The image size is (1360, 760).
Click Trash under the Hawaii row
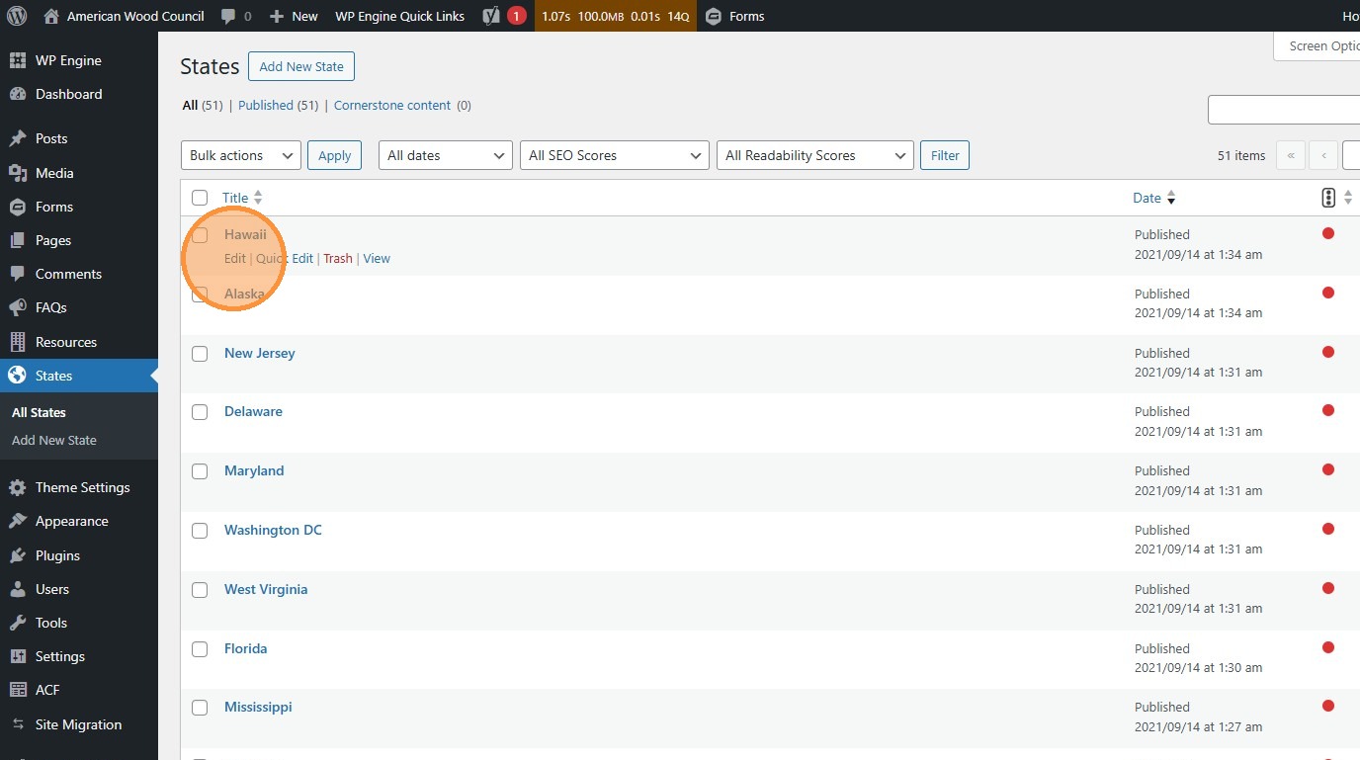pyautogui.click(x=338, y=259)
